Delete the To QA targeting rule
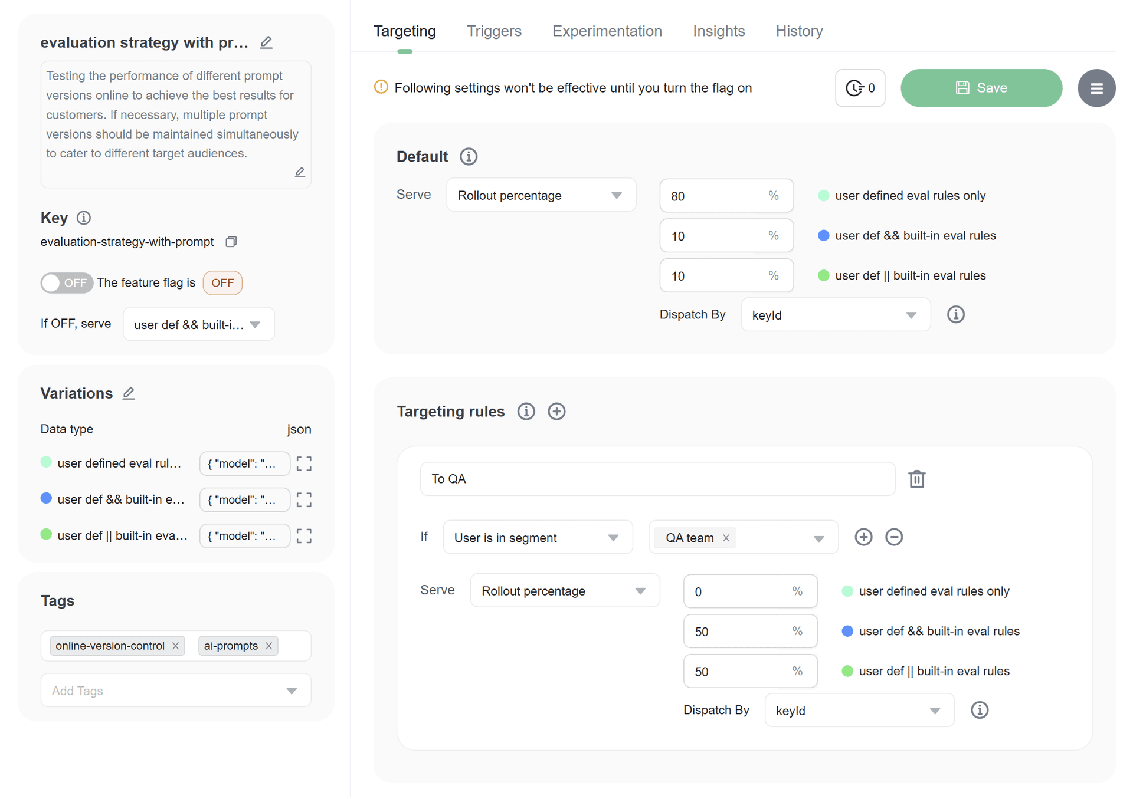Image resolution: width=1133 pixels, height=799 pixels. [916, 479]
